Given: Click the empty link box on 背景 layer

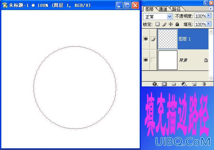Looking at the screenshot, I should tap(153, 60).
